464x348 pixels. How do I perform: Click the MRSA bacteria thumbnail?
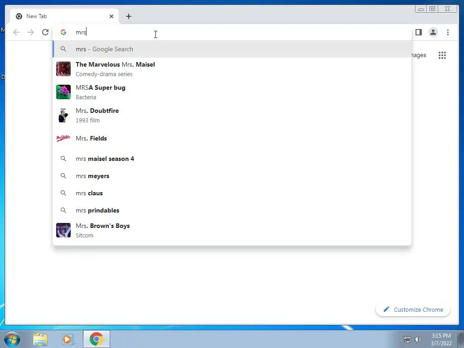(x=63, y=92)
